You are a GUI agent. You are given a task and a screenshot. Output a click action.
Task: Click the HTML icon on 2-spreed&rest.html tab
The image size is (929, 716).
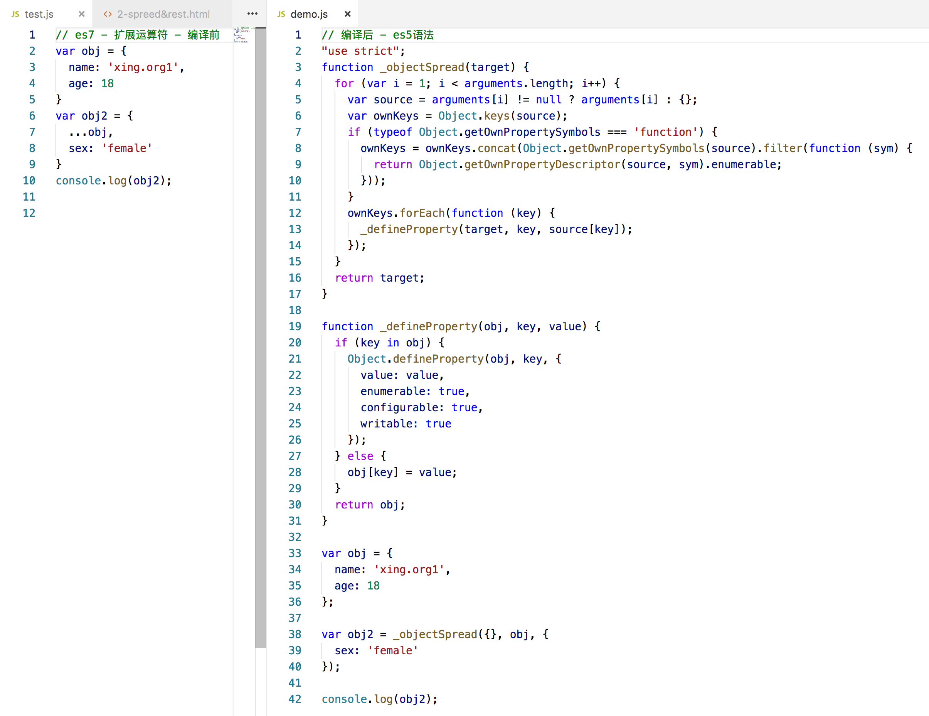pos(108,14)
